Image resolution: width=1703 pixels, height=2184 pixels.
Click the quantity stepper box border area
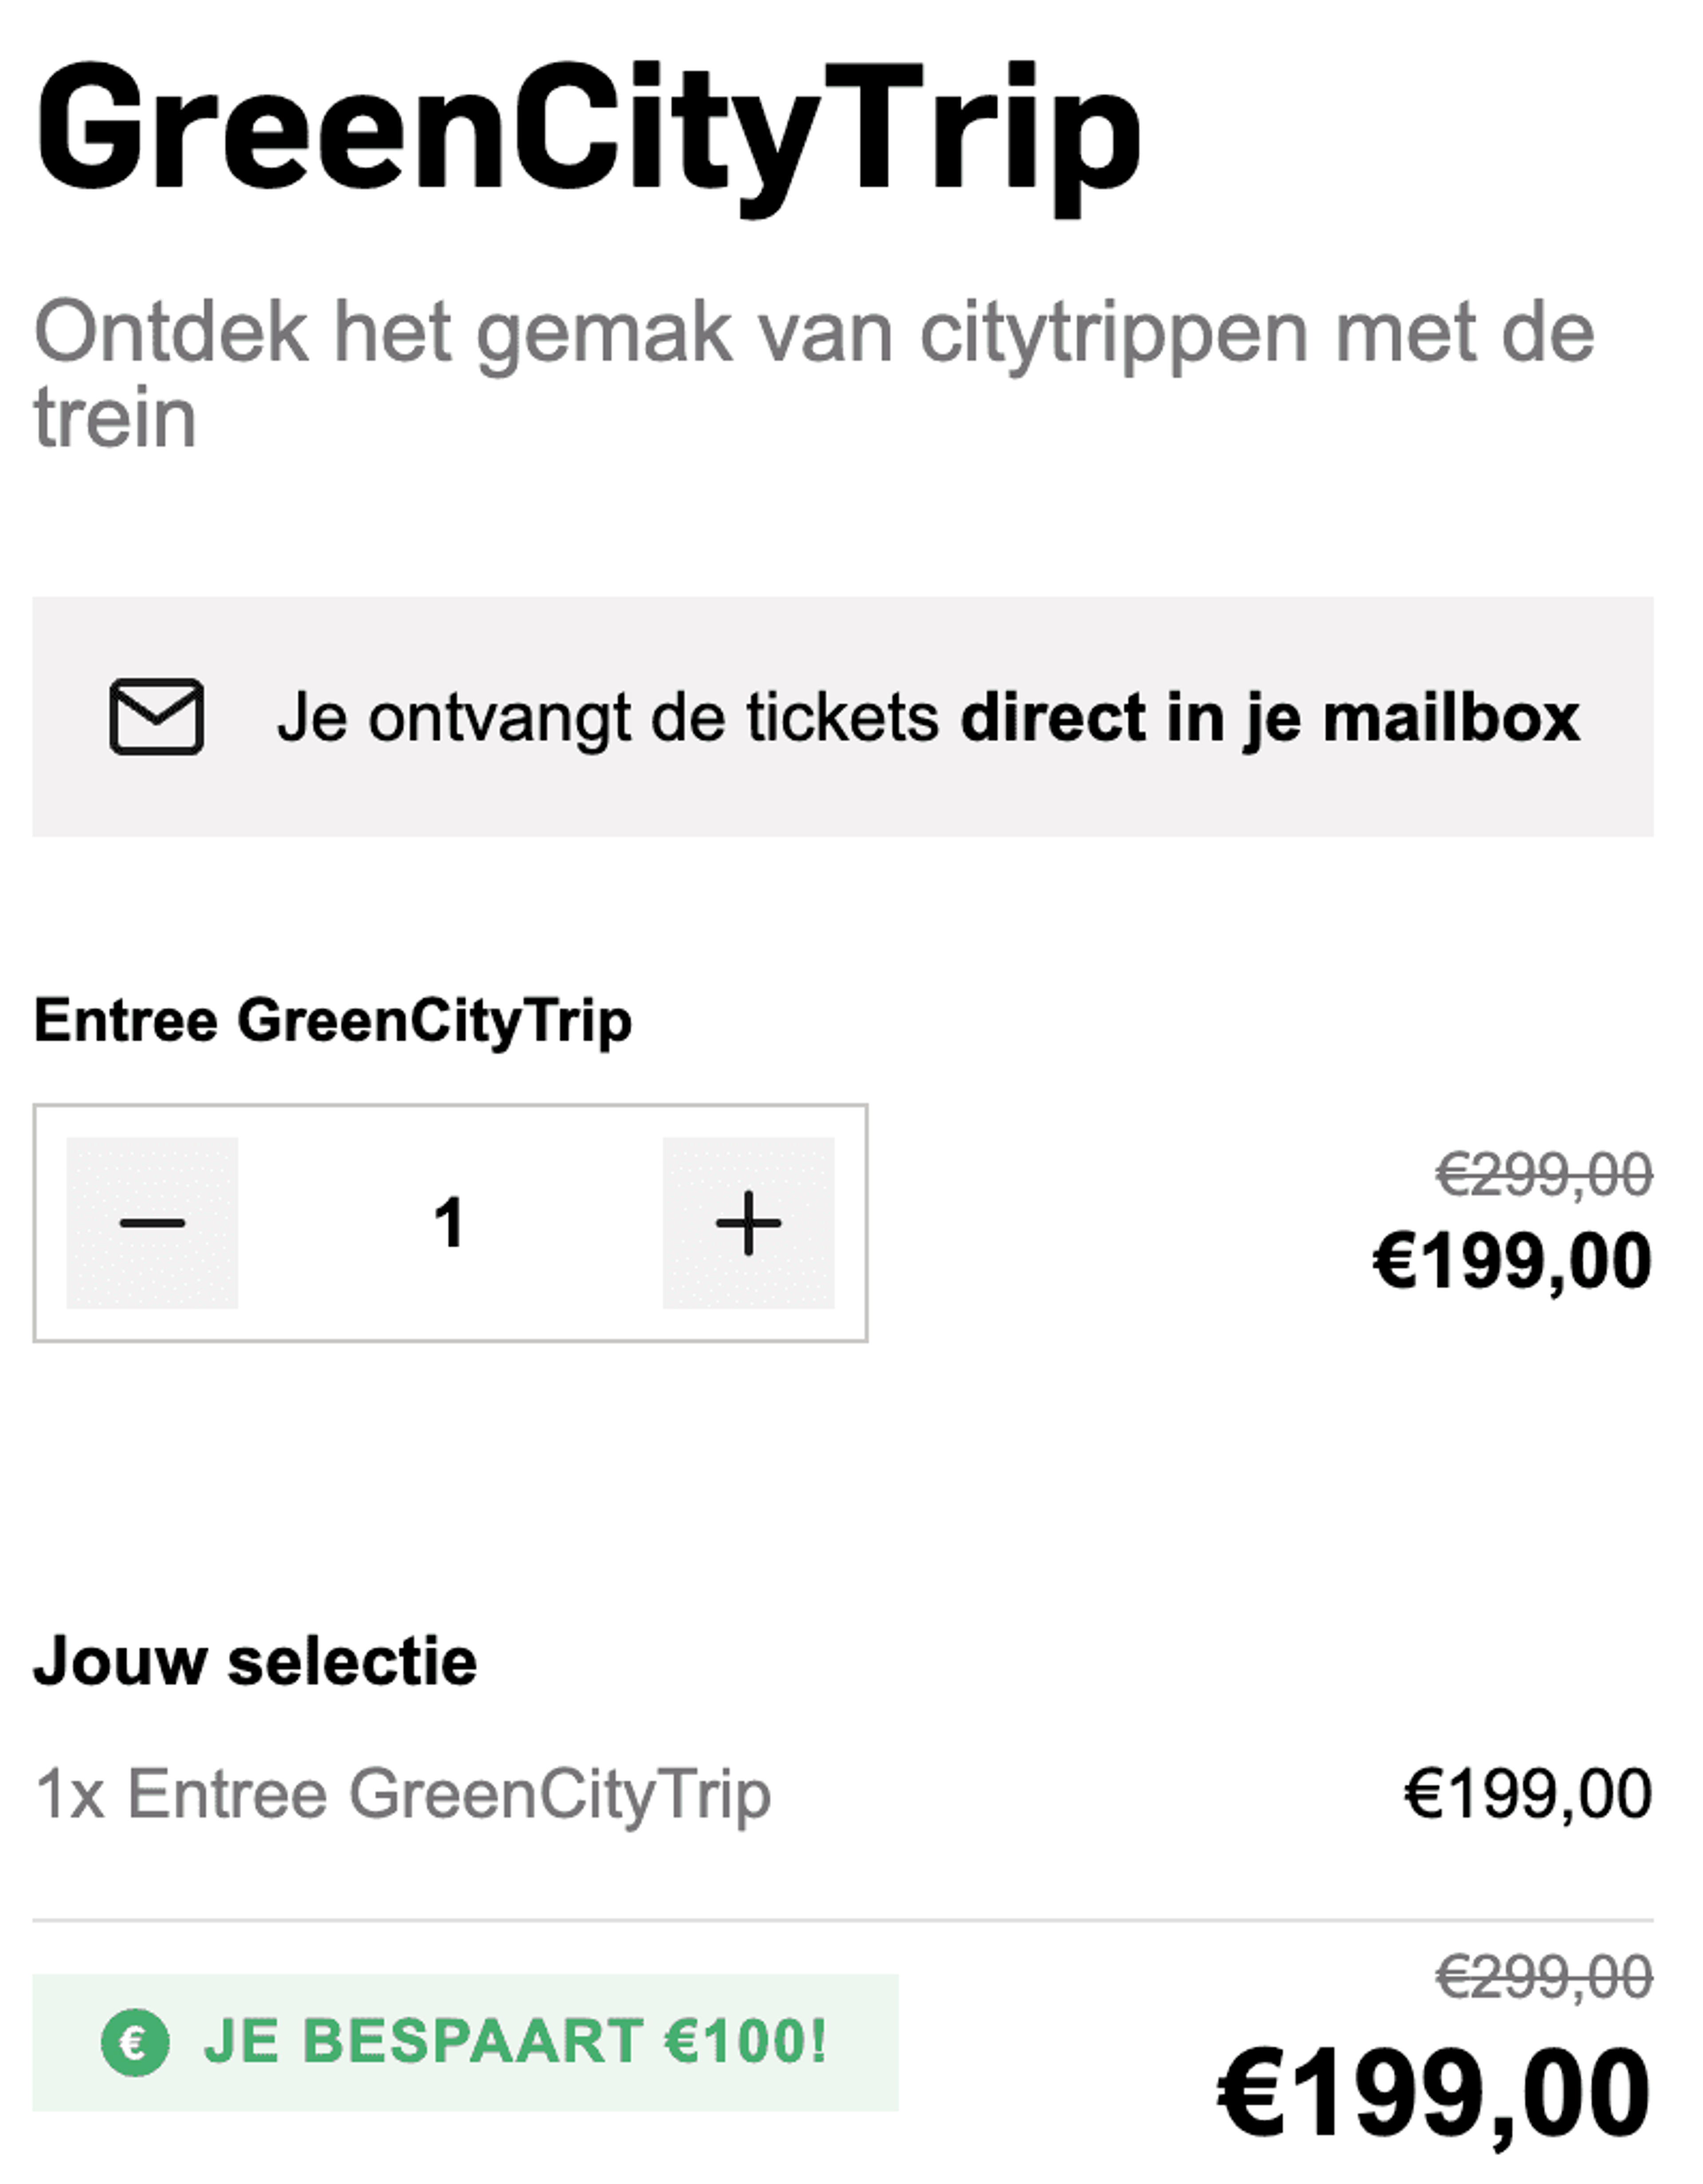coord(451,1223)
